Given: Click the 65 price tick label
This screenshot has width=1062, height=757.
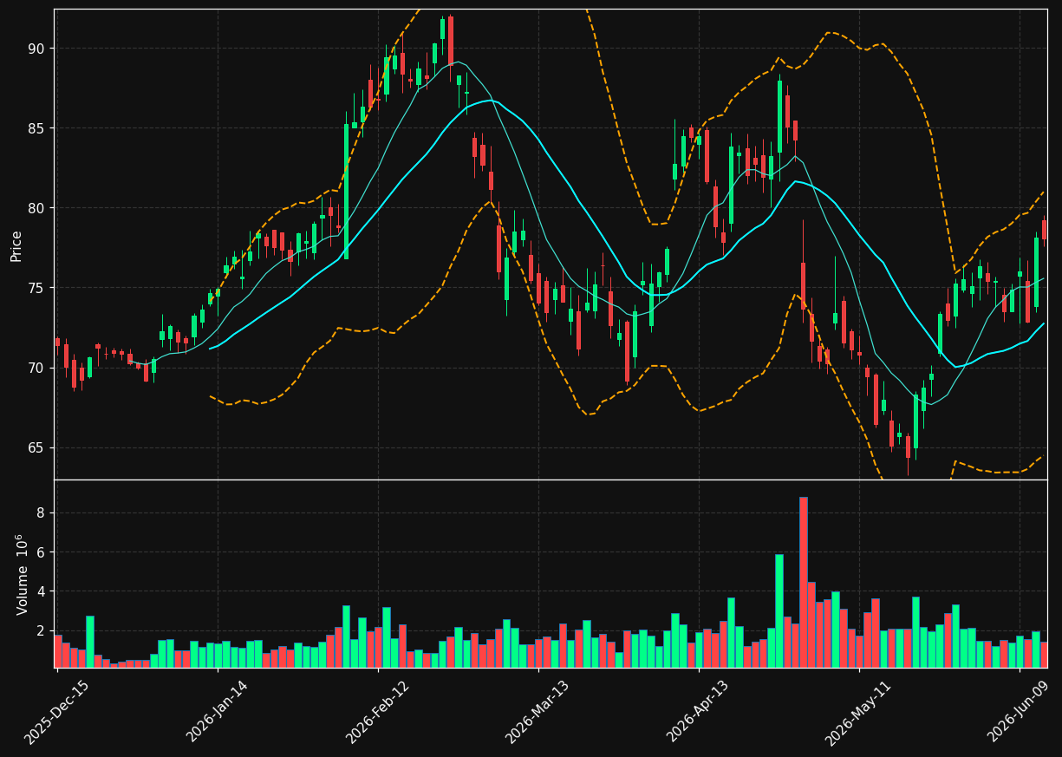Looking at the screenshot, I should point(36,448).
